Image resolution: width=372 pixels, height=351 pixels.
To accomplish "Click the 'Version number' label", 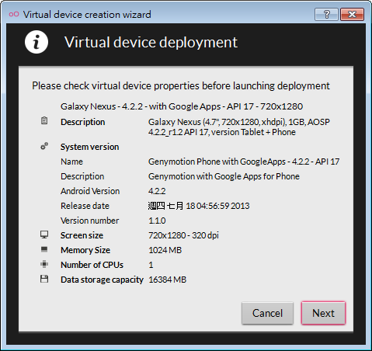I will coord(89,221).
